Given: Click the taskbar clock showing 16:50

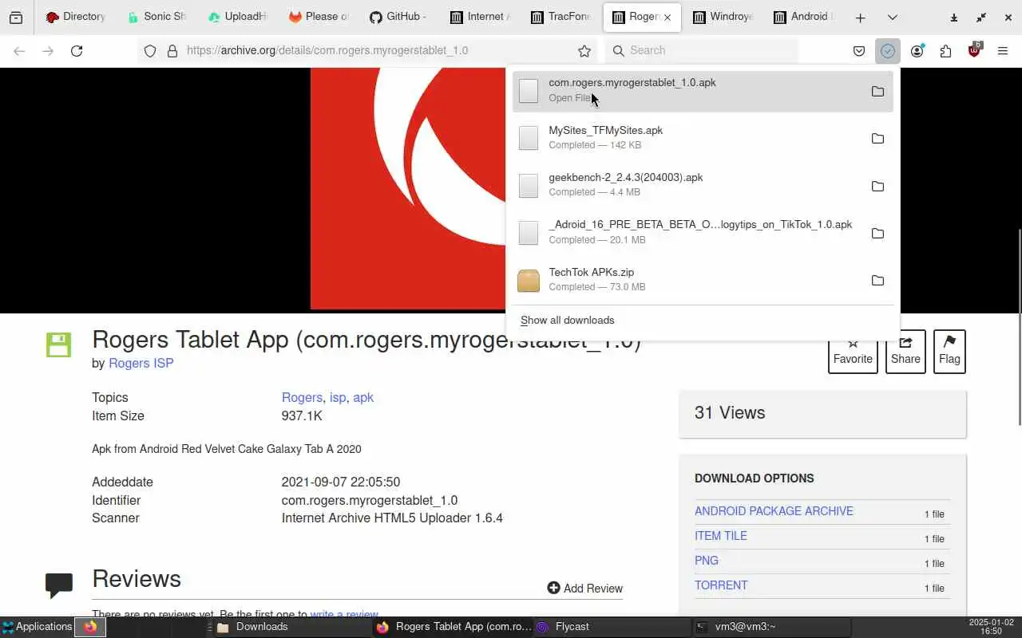Looking at the screenshot, I should coord(991,627).
